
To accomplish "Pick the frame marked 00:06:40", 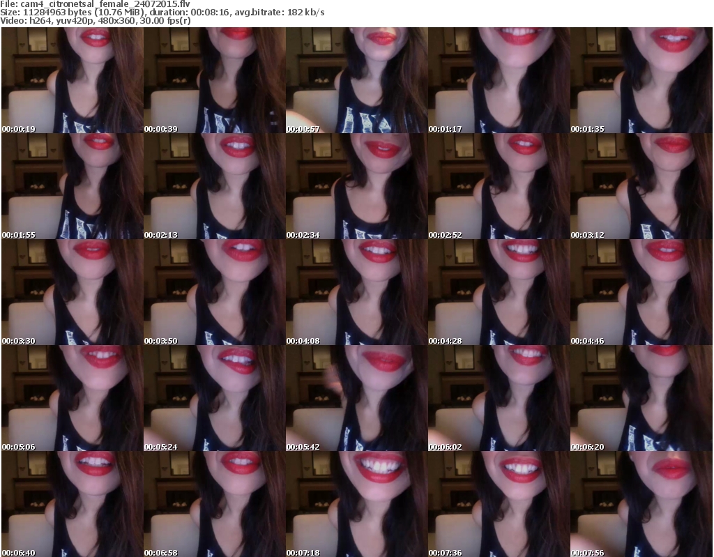I will 72,504.
